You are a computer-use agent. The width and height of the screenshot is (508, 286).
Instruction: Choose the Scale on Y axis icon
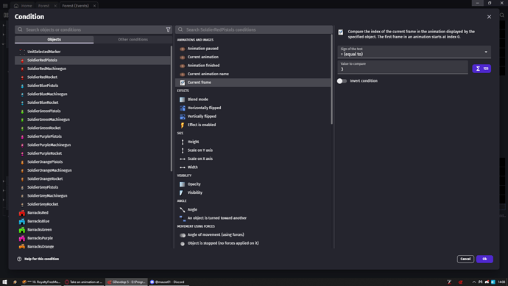[183, 150]
